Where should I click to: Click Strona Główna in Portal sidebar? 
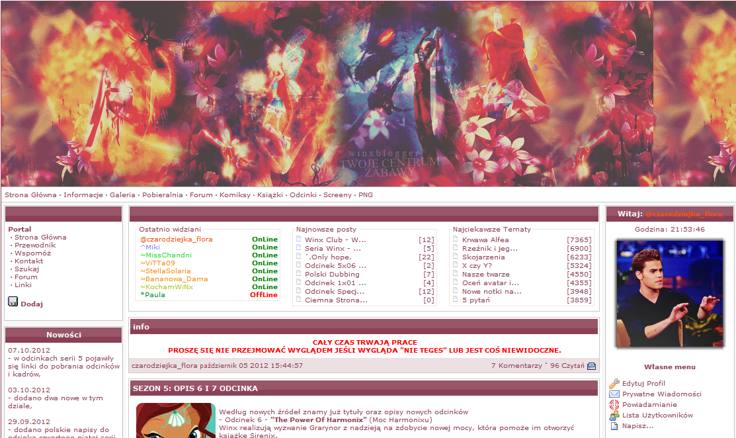40,237
